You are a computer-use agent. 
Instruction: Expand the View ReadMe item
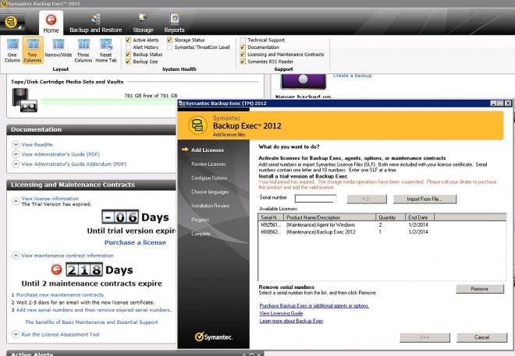click(16, 145)
